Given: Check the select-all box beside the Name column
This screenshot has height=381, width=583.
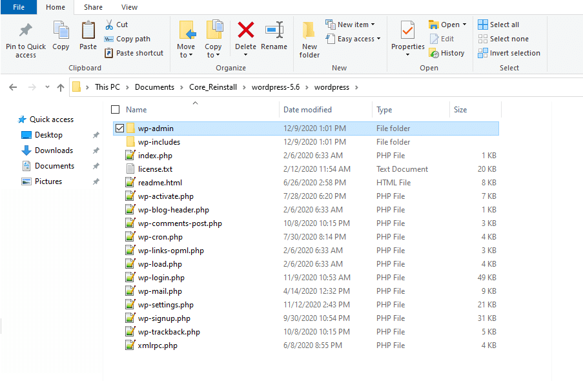Looking at the screenshot, I should click(115, 109).
